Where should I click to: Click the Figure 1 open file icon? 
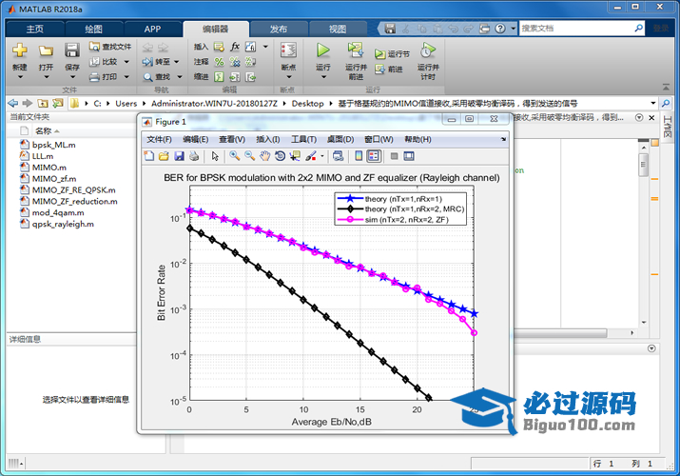point(164,156)
